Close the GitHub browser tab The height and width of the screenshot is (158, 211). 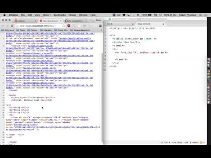(86, 21)
